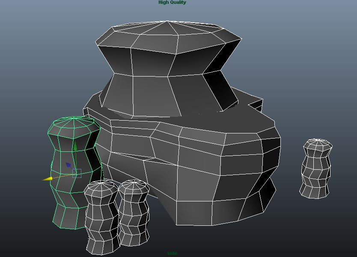Click the blue pivot point on selected object
The height and width of the screenshot is (257, 357).
coord(68,164)
